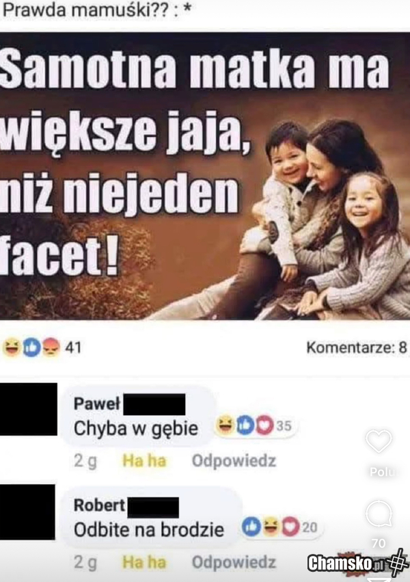Screen dimensions: 410x582
Task: Click laughing reaction on Paweł's comment
Action: pos(225,426)
